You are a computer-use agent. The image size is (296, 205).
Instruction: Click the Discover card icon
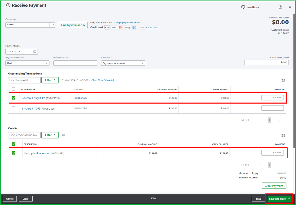(127, 27)
